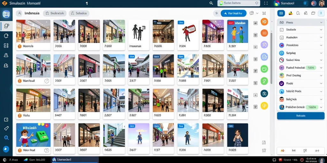This screenshot has height=163, width=327.
Task: Toggle the list checkbox next to lower green circle icon
Action: coord(255,83)
